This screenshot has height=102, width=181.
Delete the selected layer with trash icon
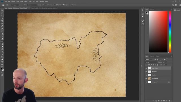[x=169, y=101]
